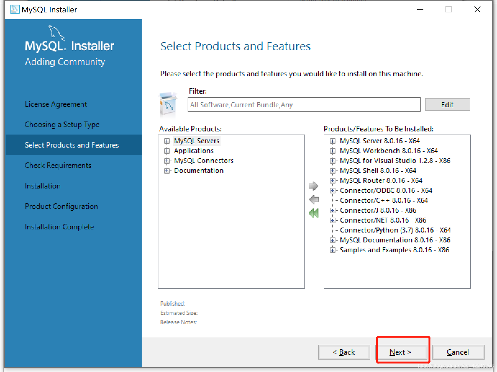The width and height of the screenshot is (497, 372).
Task: Select Documentation in Available Products
Action: 198,170
